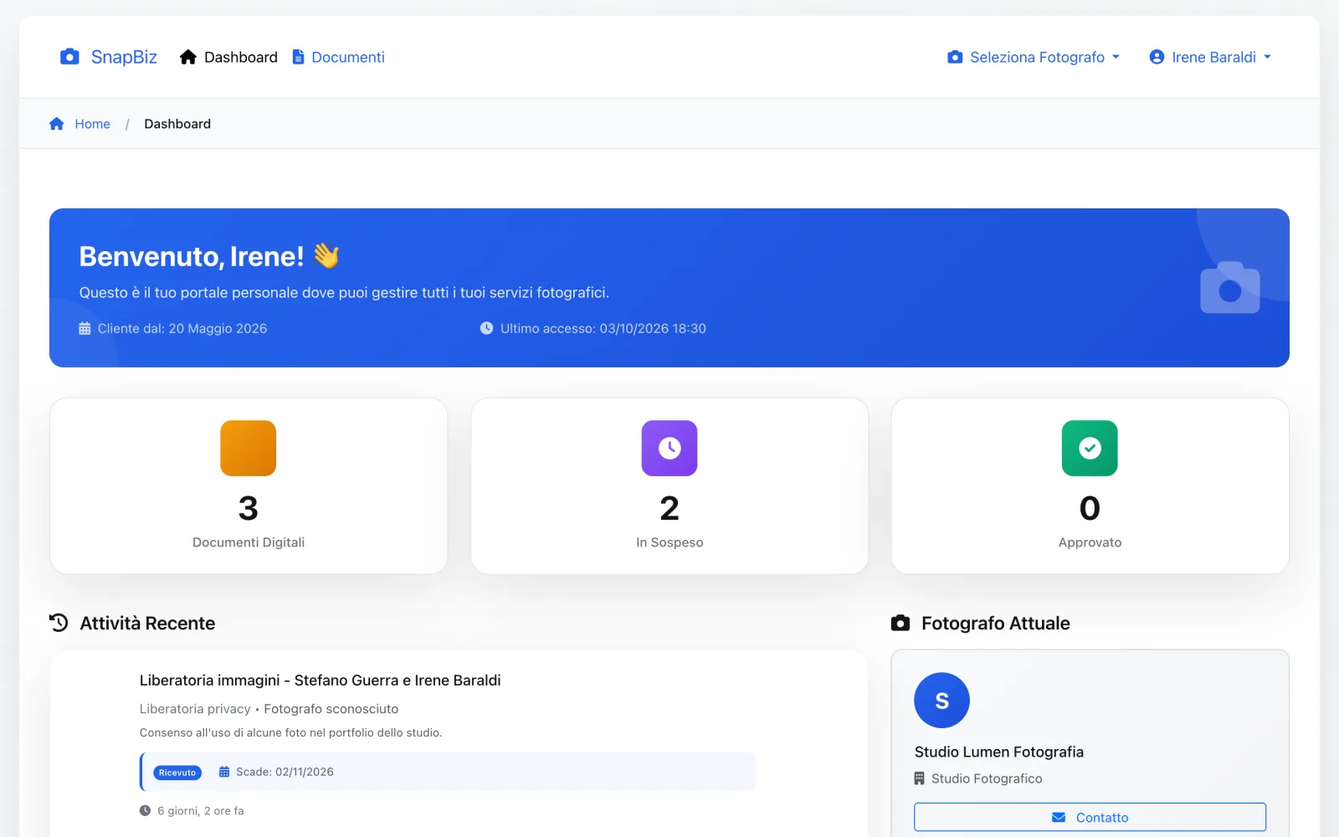Click the Home breadcrumb house icon

tap(57, 124)
